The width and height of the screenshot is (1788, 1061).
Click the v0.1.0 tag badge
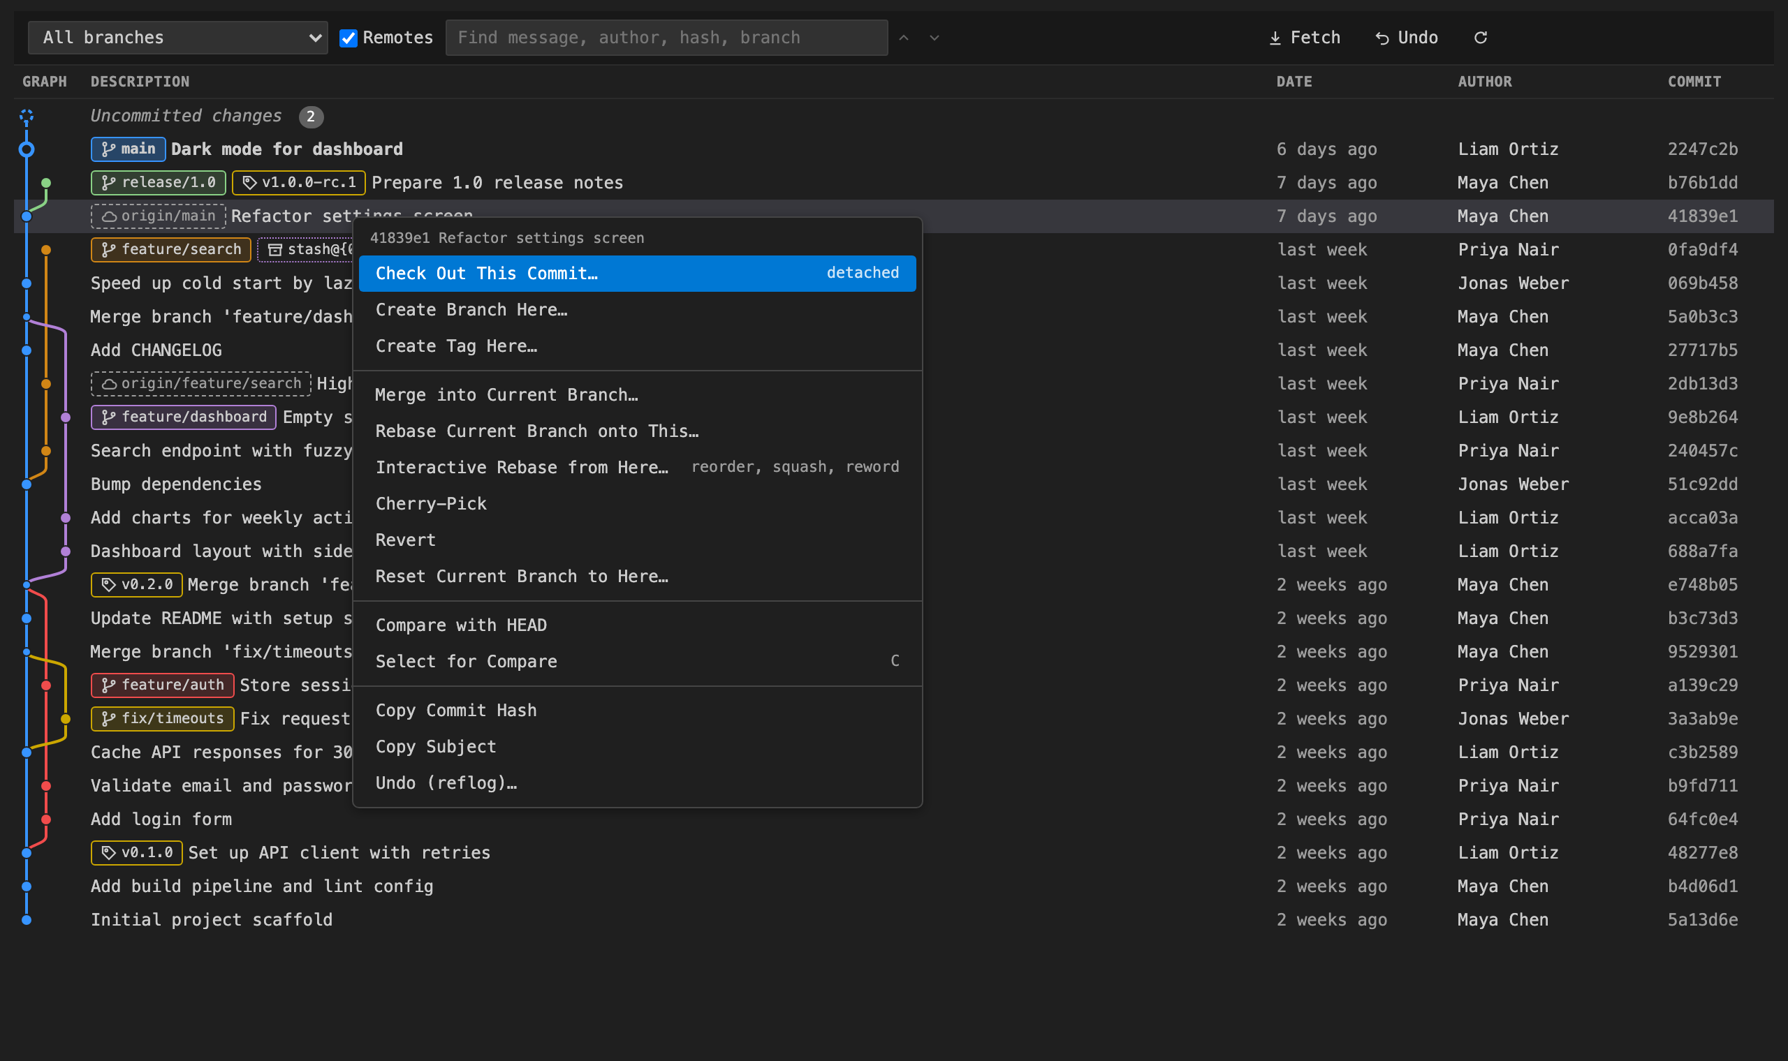137,853
